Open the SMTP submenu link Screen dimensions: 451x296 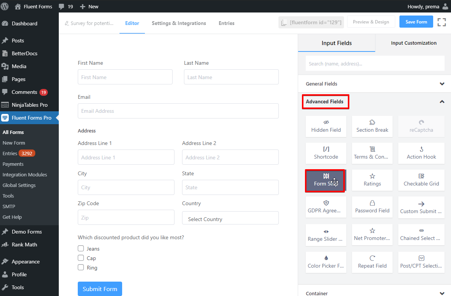click(9, 206)
